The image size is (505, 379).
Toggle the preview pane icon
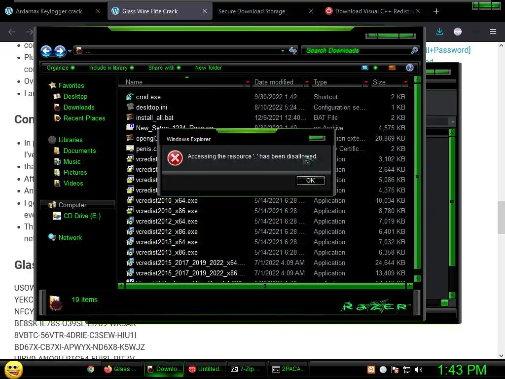click(x=392, y=68)
